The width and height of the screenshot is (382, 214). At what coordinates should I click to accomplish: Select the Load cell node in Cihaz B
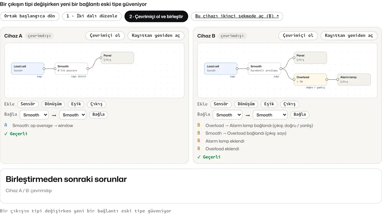coord(220,68)
